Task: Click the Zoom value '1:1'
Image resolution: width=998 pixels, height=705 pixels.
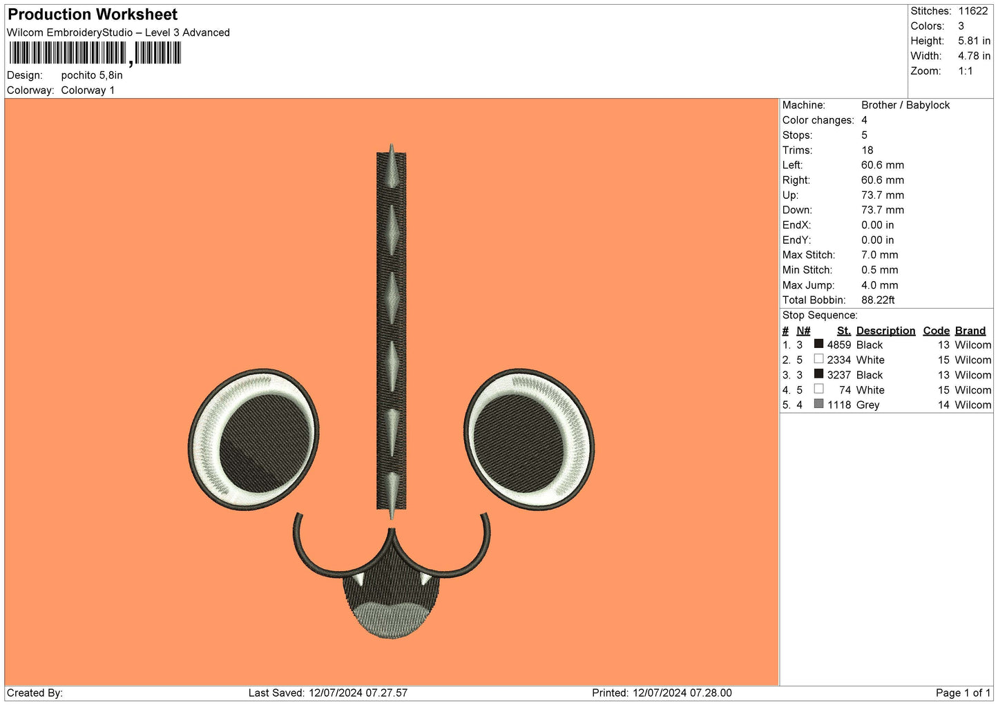Action: tap(965, 71)
